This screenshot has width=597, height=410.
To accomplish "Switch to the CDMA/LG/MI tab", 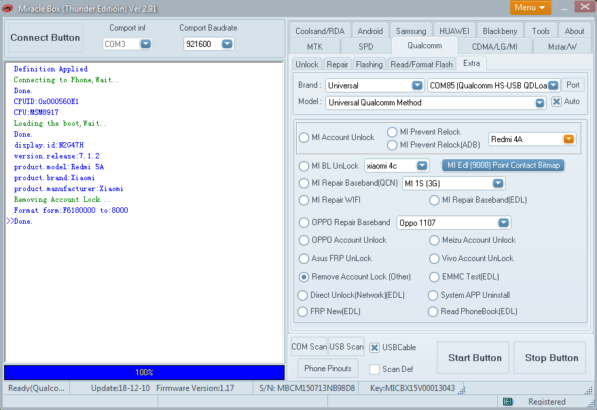I will click(x=494, y=46).
